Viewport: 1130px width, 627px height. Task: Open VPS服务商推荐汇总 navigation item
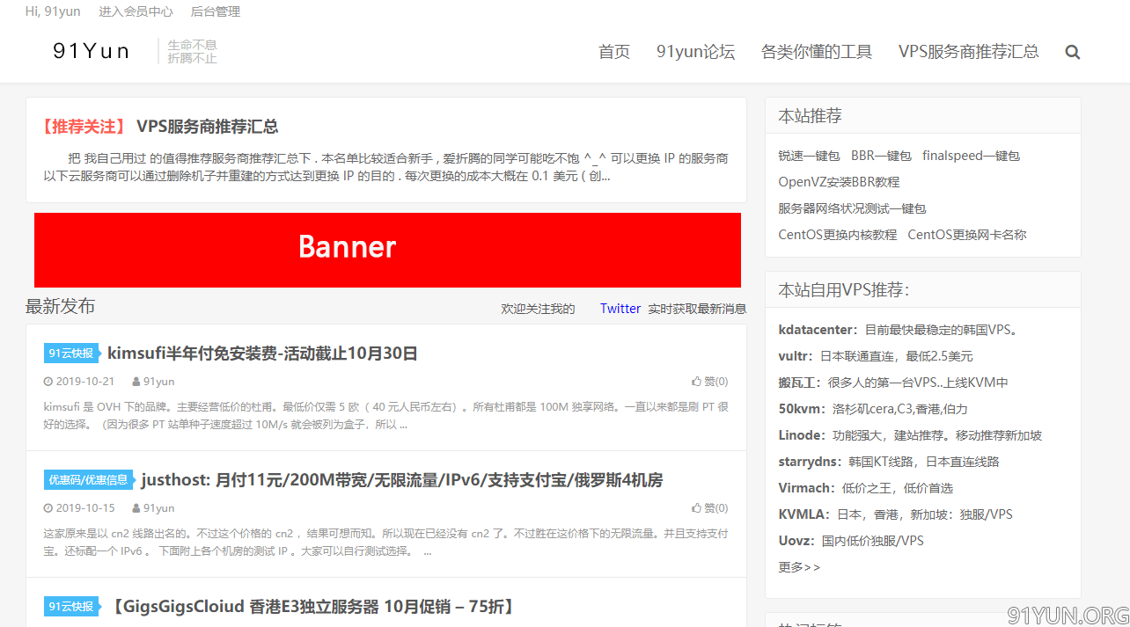pos(968,52)
